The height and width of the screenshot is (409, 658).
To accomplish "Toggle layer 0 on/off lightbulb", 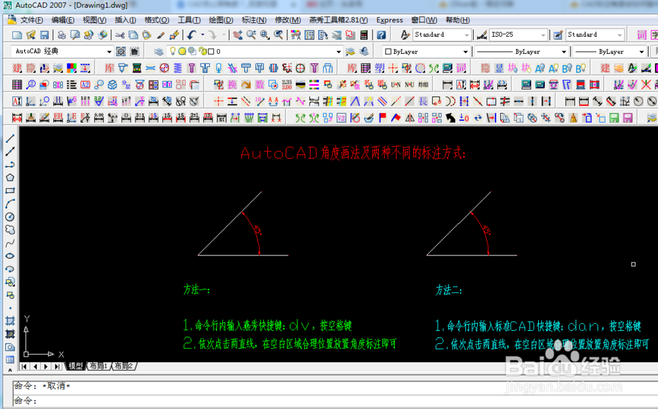I will click(x=172, y=51).
